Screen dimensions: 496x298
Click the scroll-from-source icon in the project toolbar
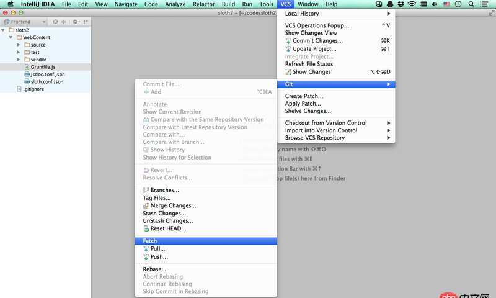55,22
